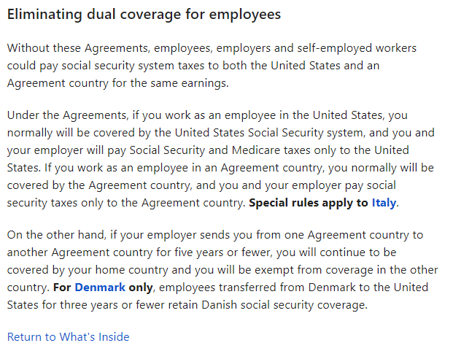
Task: Click the paragraph starting On the other hand
Action: (222, 270)
